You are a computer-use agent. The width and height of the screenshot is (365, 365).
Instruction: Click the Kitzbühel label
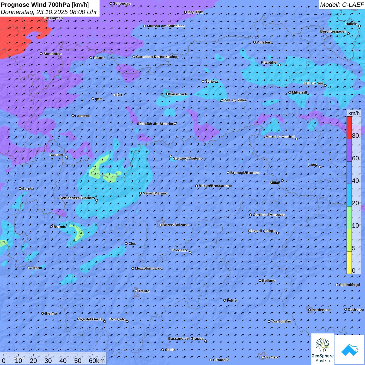[269, 62]
